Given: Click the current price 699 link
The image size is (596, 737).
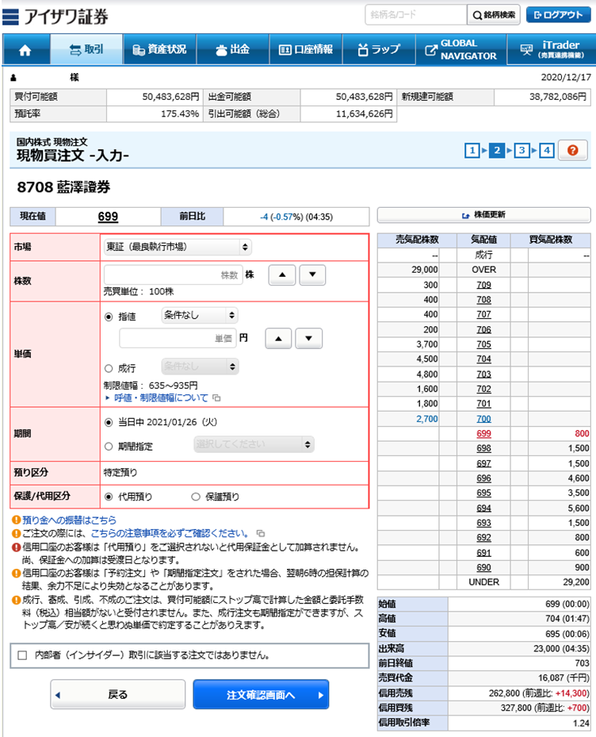Looking at the screenshot, I should tap(108, 217).
